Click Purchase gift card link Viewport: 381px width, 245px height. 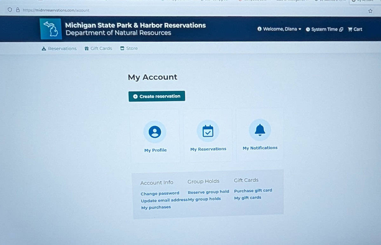point(253,191)
